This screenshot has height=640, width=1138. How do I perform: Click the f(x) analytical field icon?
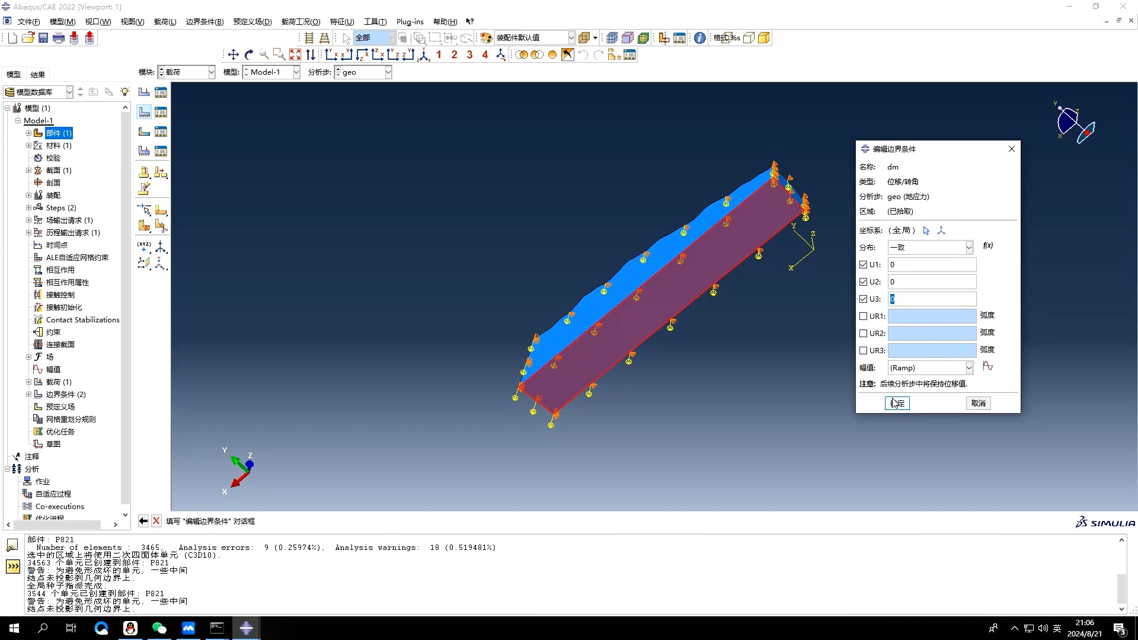point(987,246)
